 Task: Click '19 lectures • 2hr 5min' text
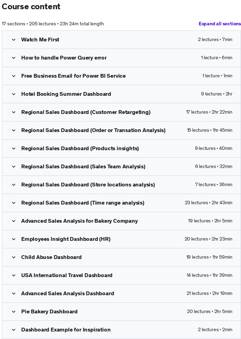[x=210, y=221]
